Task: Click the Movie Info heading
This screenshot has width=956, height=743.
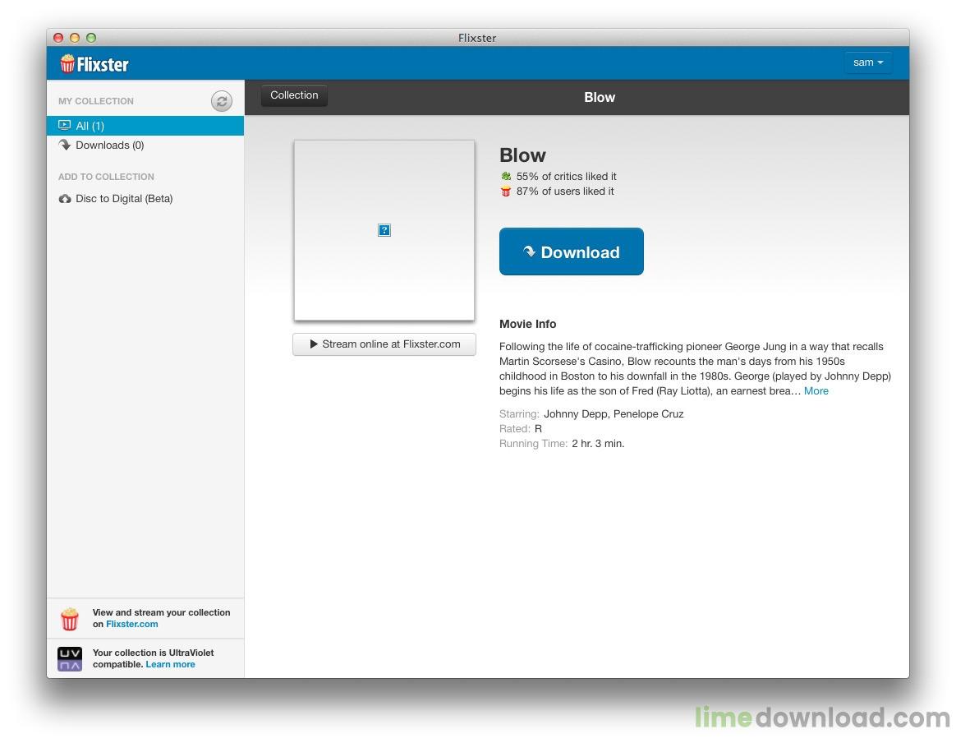Action: point(527,324)
